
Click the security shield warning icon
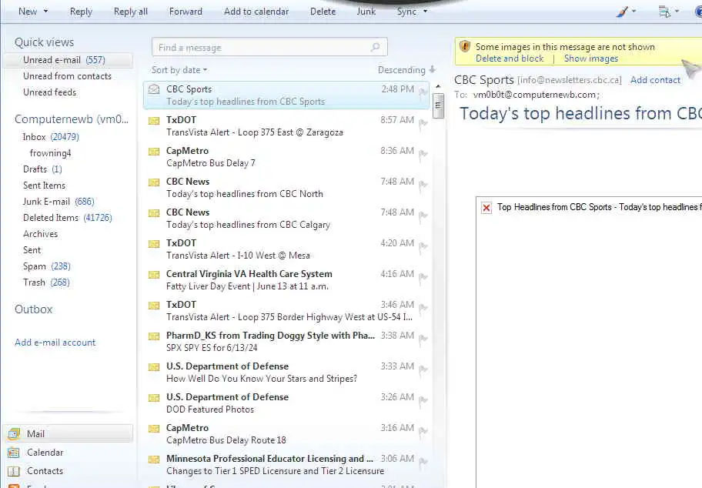point(465,46)
